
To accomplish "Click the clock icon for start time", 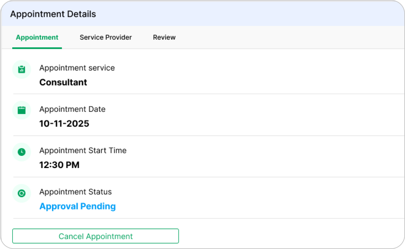I will [x=22, y=152].
